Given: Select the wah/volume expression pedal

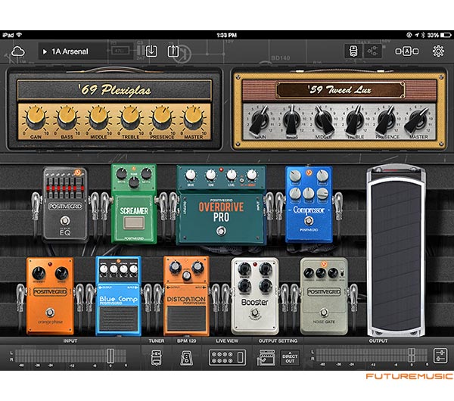Looking at the screenshot, I should click(x=396, y=251).
